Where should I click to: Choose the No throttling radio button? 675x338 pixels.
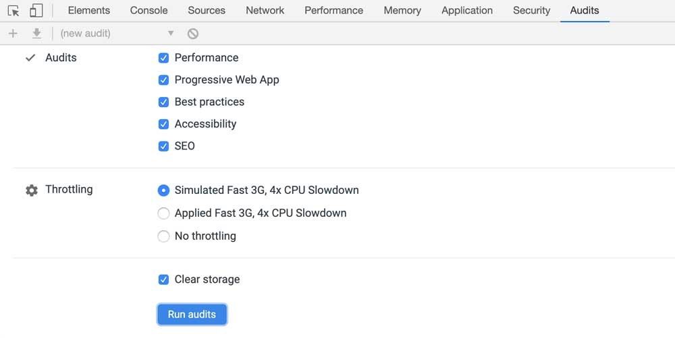(163, 236)
